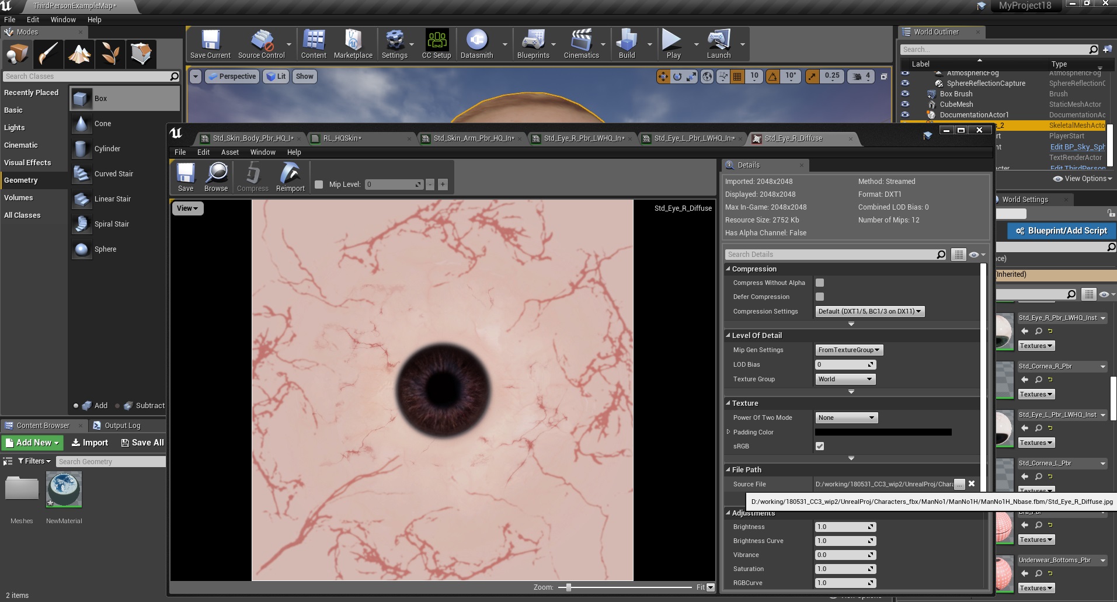Enable Compress Without Alpha checkbox
The height and width of the screenshot is (602, 1117).
coord(820,283)
